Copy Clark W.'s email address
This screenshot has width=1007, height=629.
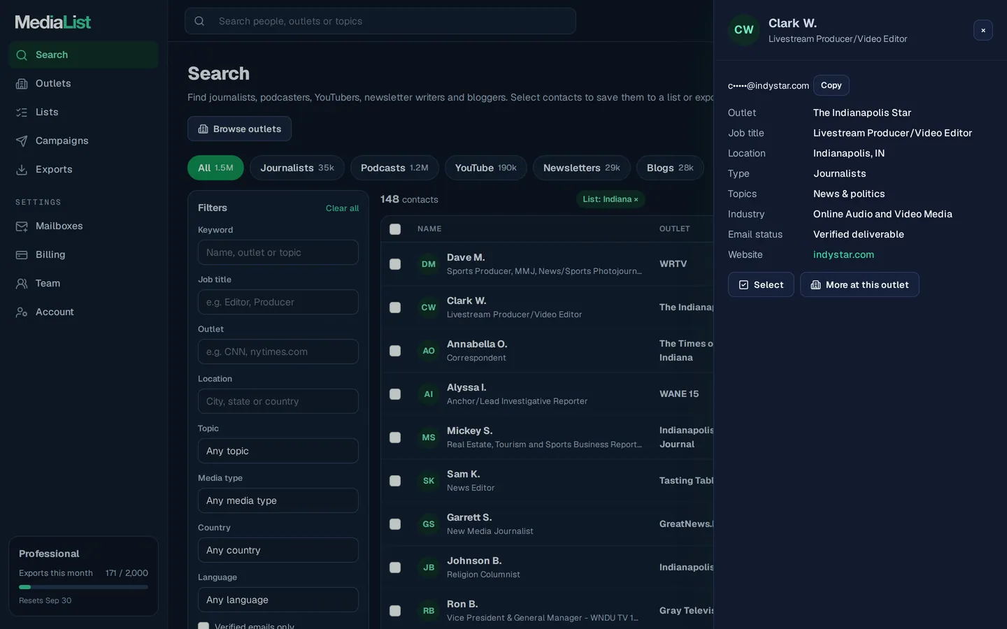pyautogui.click(x=831, y=85)
